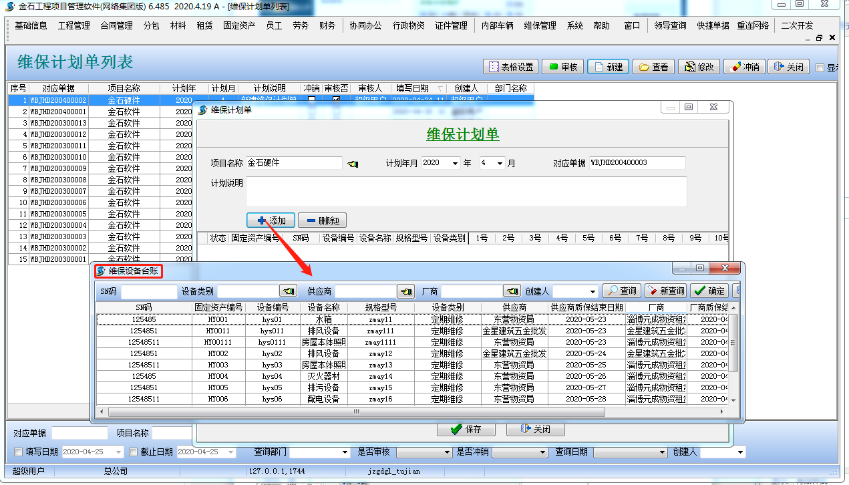Open the 固定资产 menu

click(239, 26)
